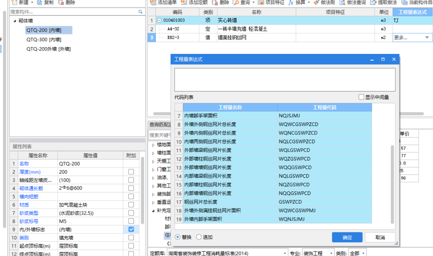
Task: Open the 查询 dropdown arrow
Action: pos(254,3)
